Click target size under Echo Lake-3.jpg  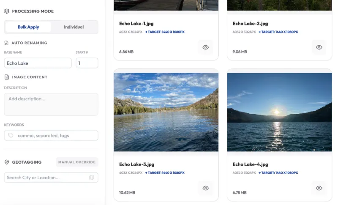pos(165,173)
